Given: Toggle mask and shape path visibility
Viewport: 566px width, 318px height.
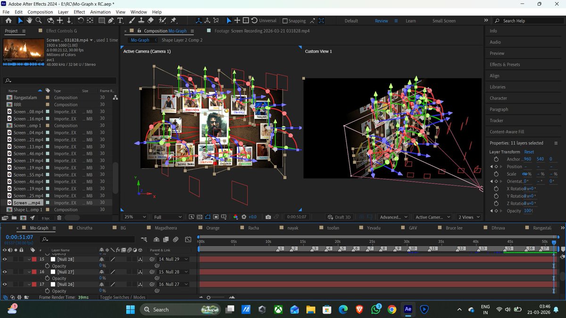Looking at the screenshot, I should pos(208,217).
